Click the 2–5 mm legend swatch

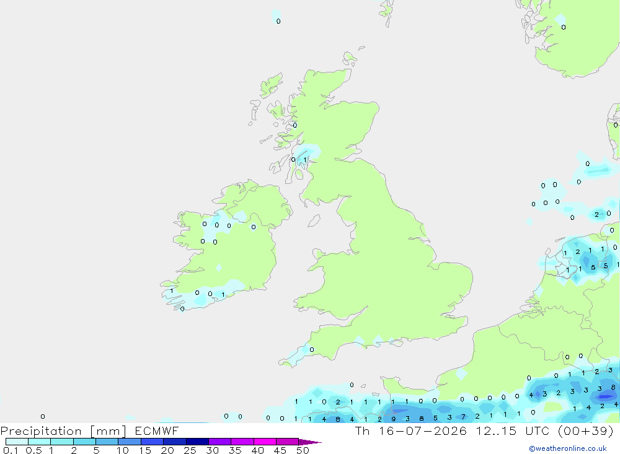(x=84, y=442)
